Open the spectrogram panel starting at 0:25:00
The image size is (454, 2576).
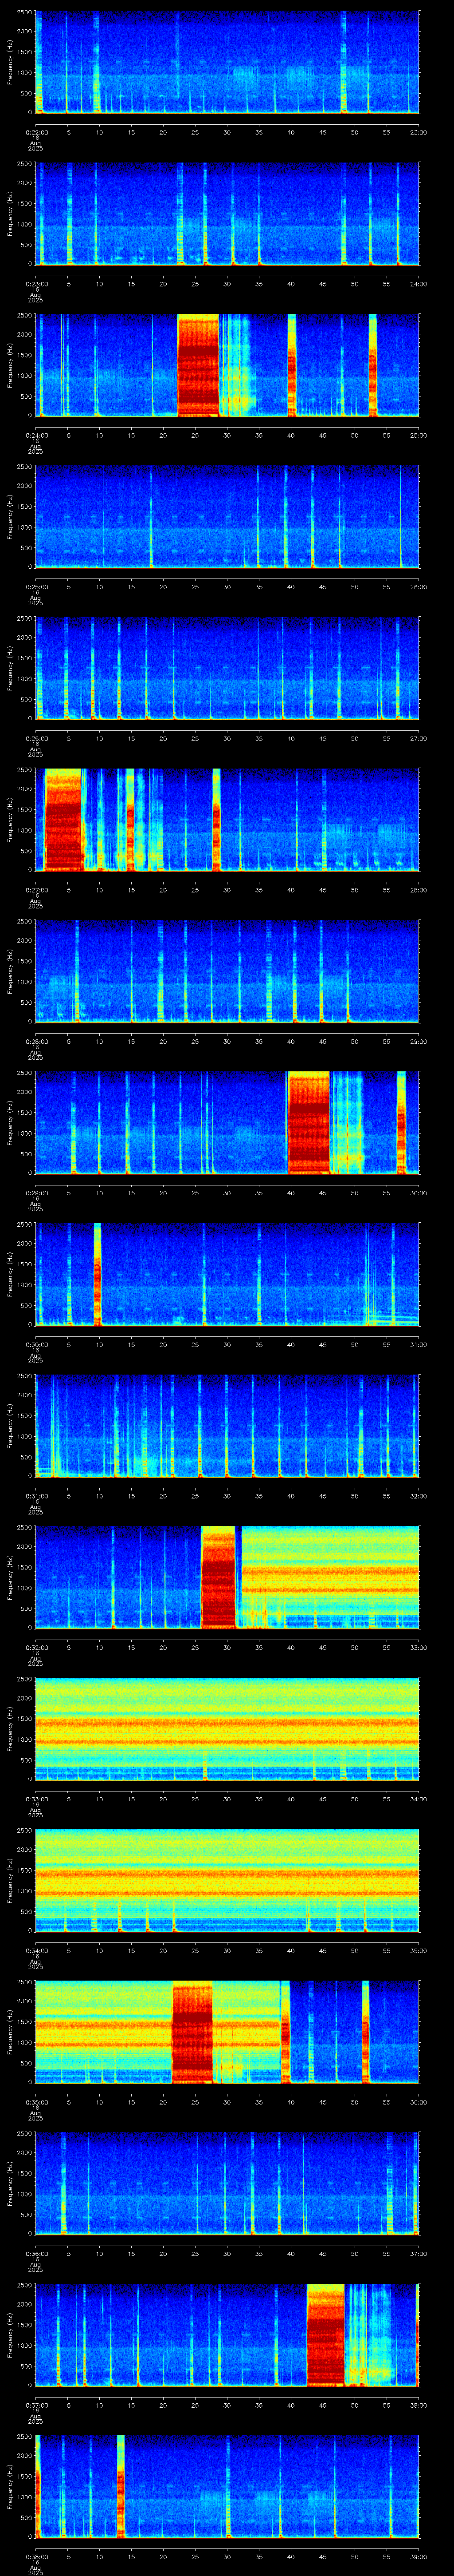pos(227,516)
